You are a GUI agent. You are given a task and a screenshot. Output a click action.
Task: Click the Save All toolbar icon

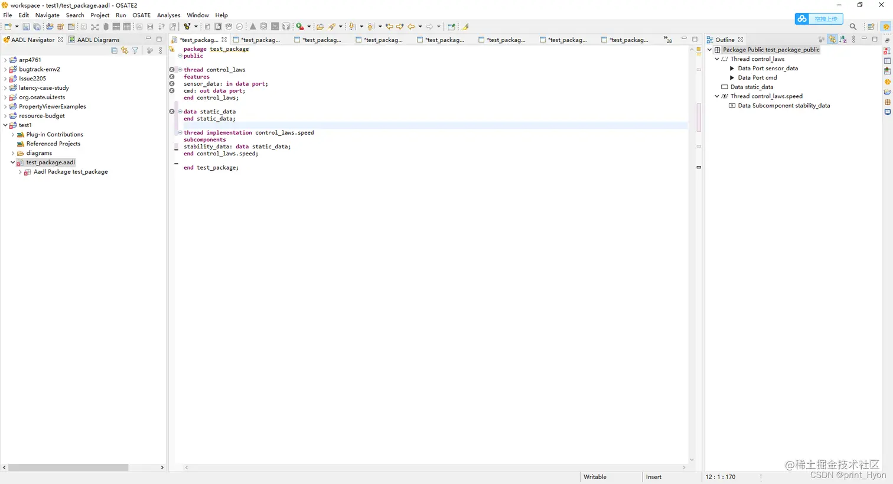37,27
